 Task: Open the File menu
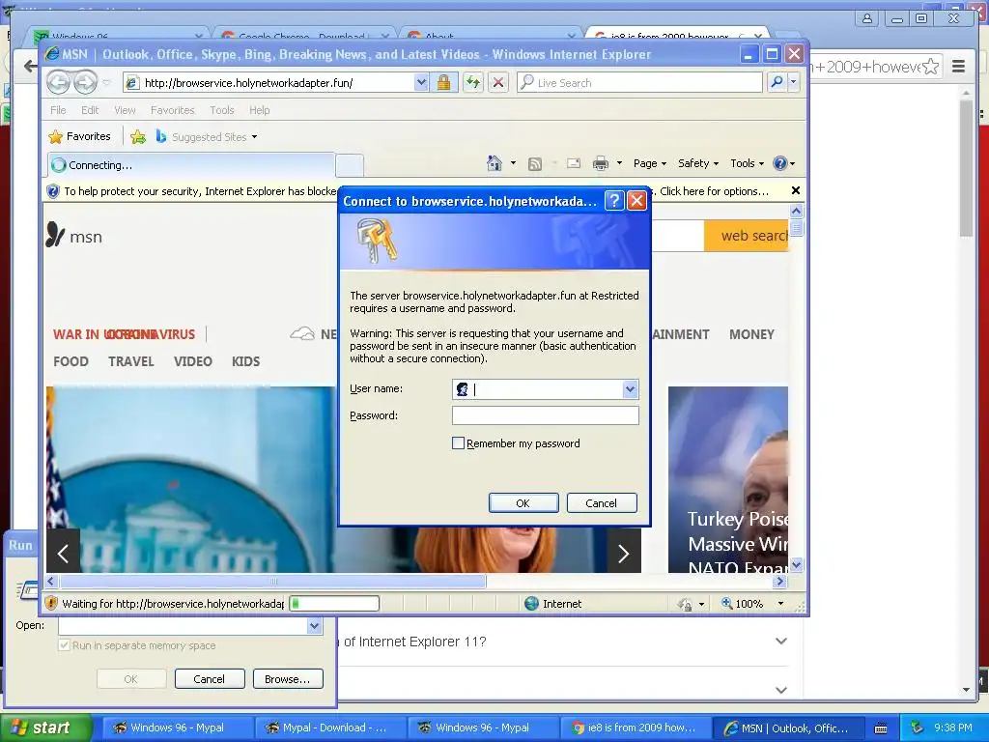coord(58,110)
